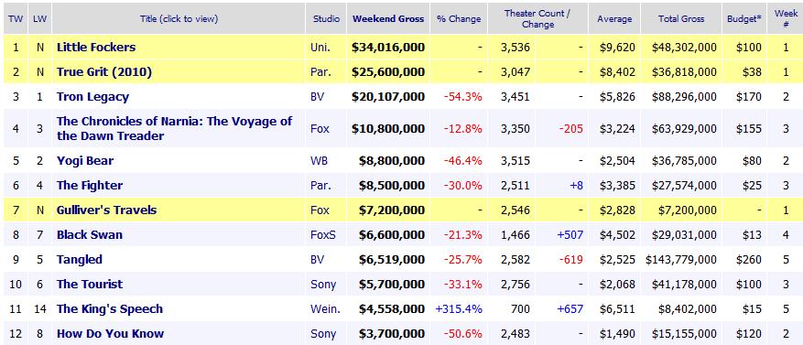Click the Tron Legacy movie title
The image size is (803, 345).
coord(92,97)
